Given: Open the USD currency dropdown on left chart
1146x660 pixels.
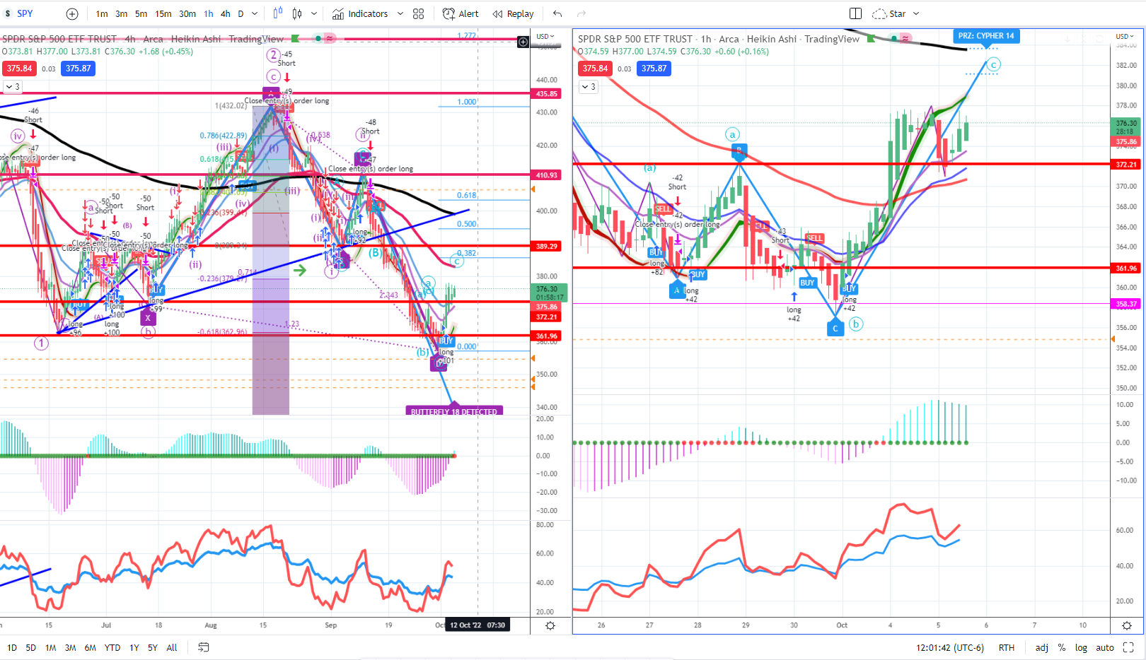Looking at the screenshot, I should click(545, 36).
